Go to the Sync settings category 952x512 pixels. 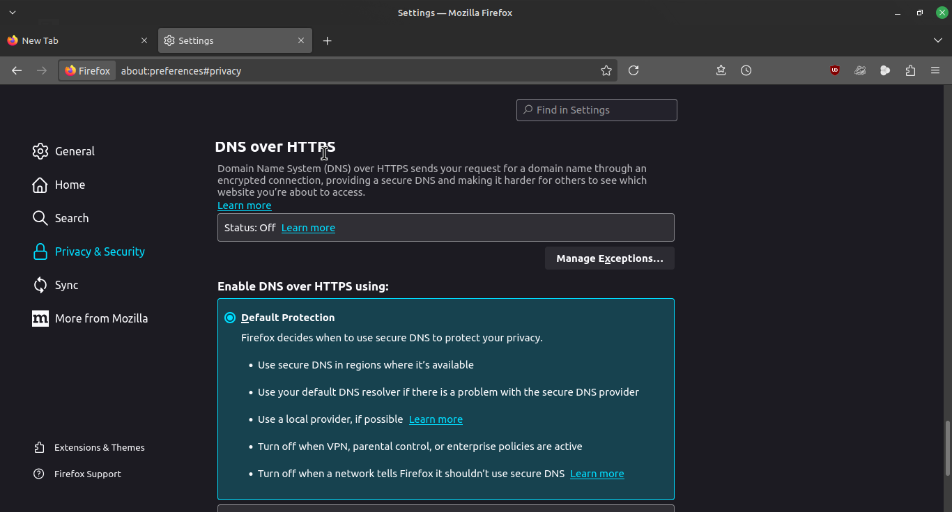pyautogui.click(x=66, y=285)
